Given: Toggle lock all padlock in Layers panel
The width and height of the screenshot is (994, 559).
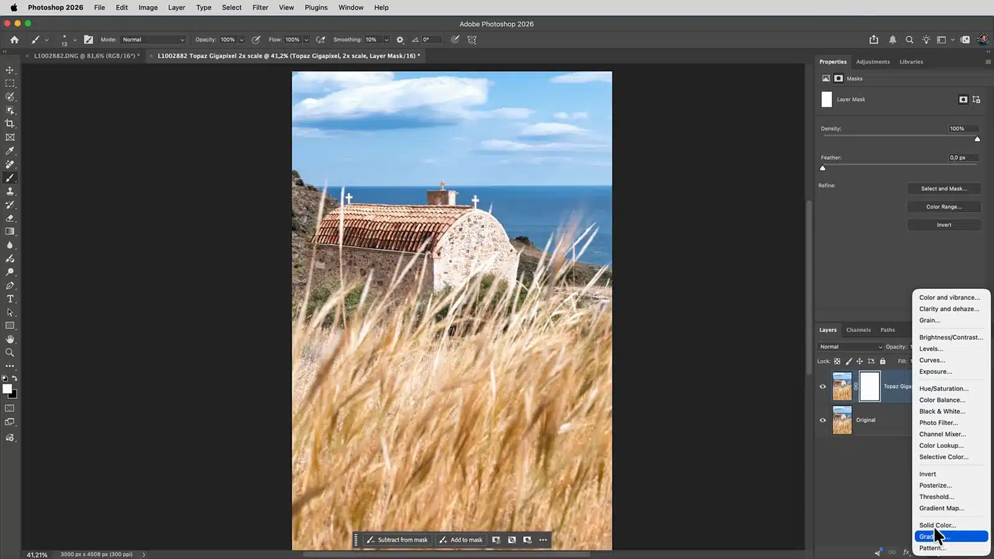Looking at the screenshot, I should pyautogui.click(x=882, y=361).
